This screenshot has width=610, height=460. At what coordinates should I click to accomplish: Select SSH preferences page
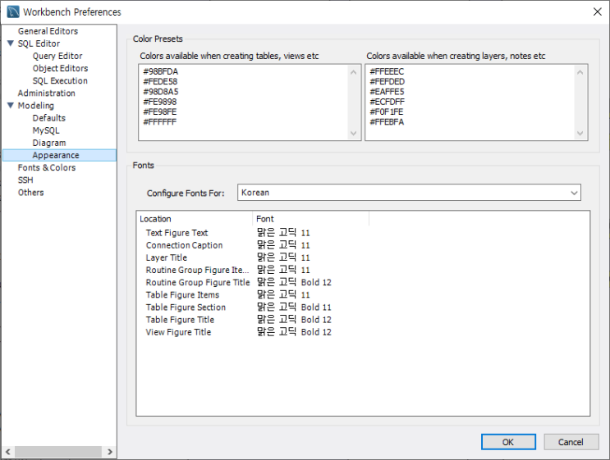25,180
